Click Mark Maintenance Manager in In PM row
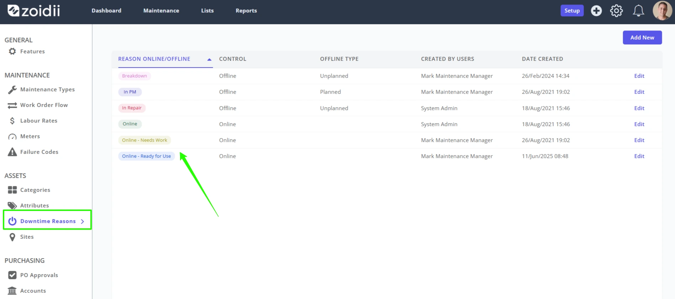Screen dimensions: 675x299 (x=457, y=92)
